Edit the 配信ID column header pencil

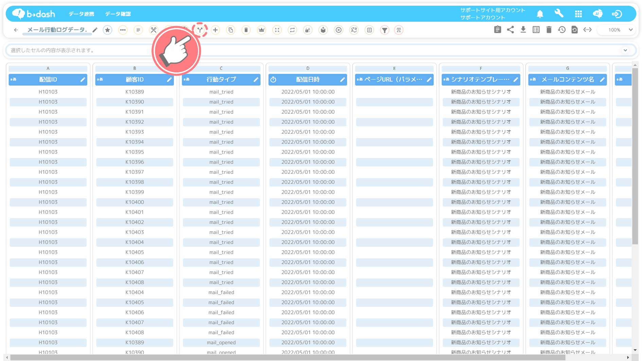tap(83, 79)
